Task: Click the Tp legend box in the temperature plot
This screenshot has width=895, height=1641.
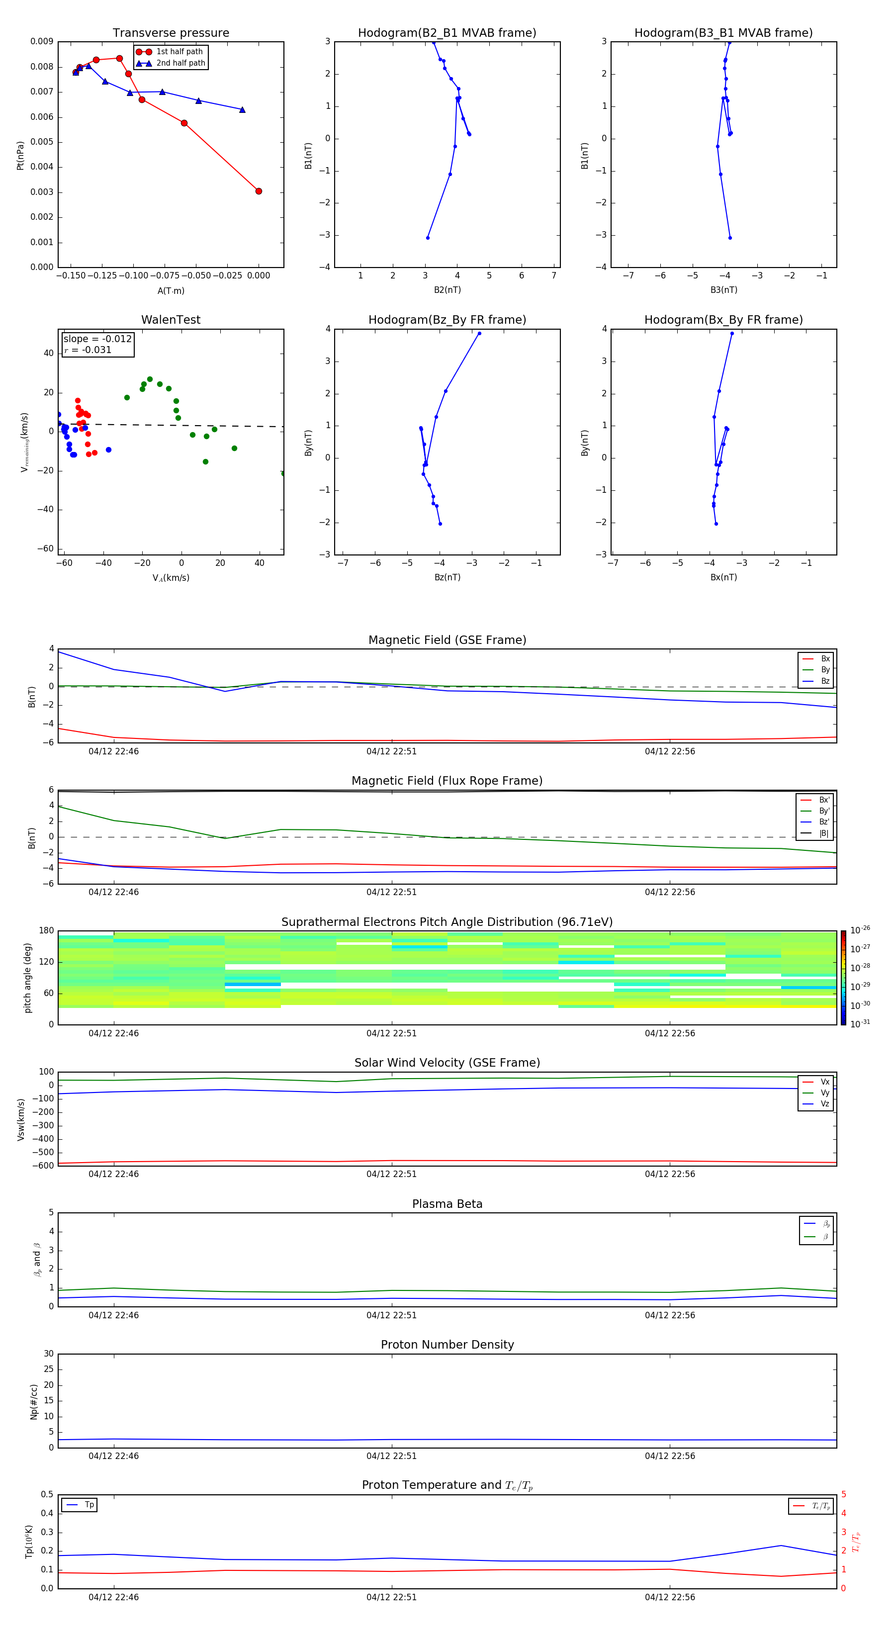Action: [80, 1505]
